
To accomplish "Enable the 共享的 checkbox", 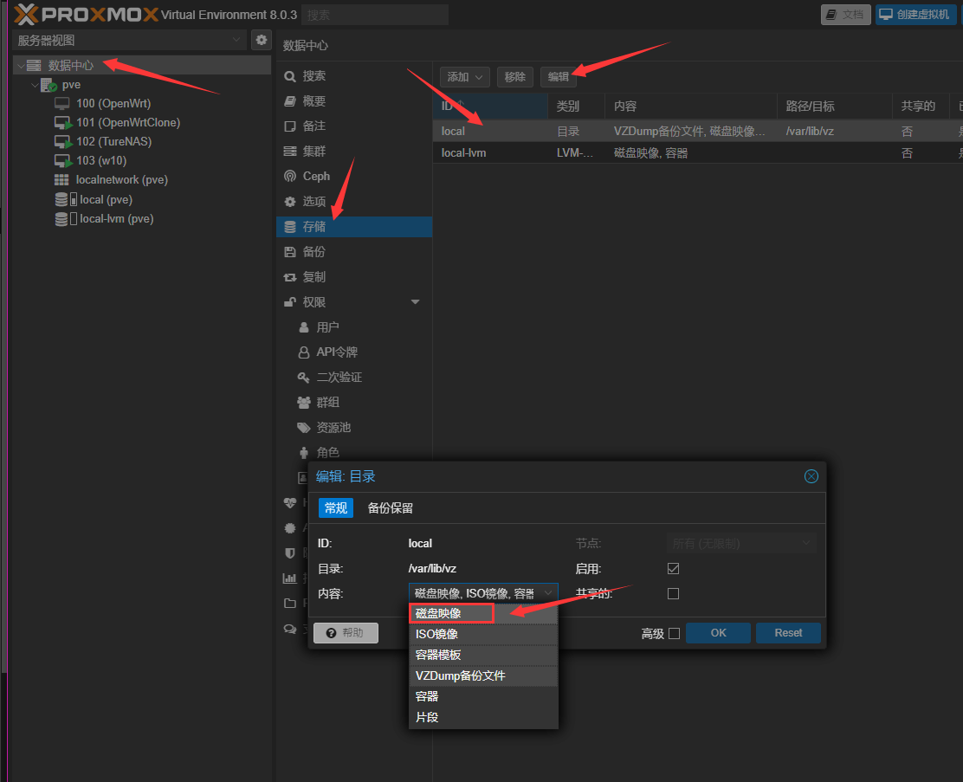I will pos(673,593).
